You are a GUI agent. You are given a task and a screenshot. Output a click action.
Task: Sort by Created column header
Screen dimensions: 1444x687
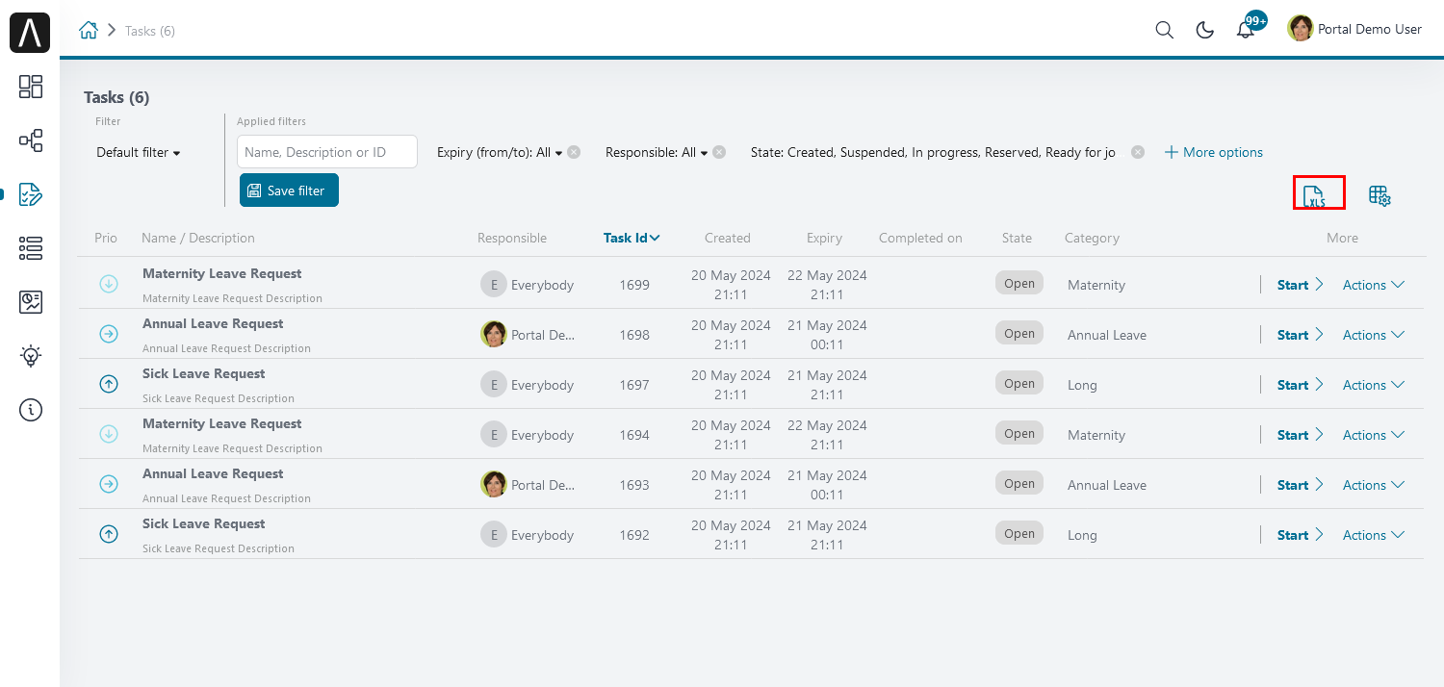728,238
